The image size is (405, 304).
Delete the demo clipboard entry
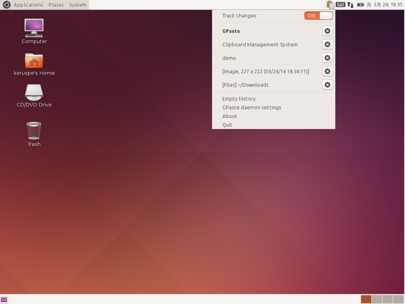point(327,58)
